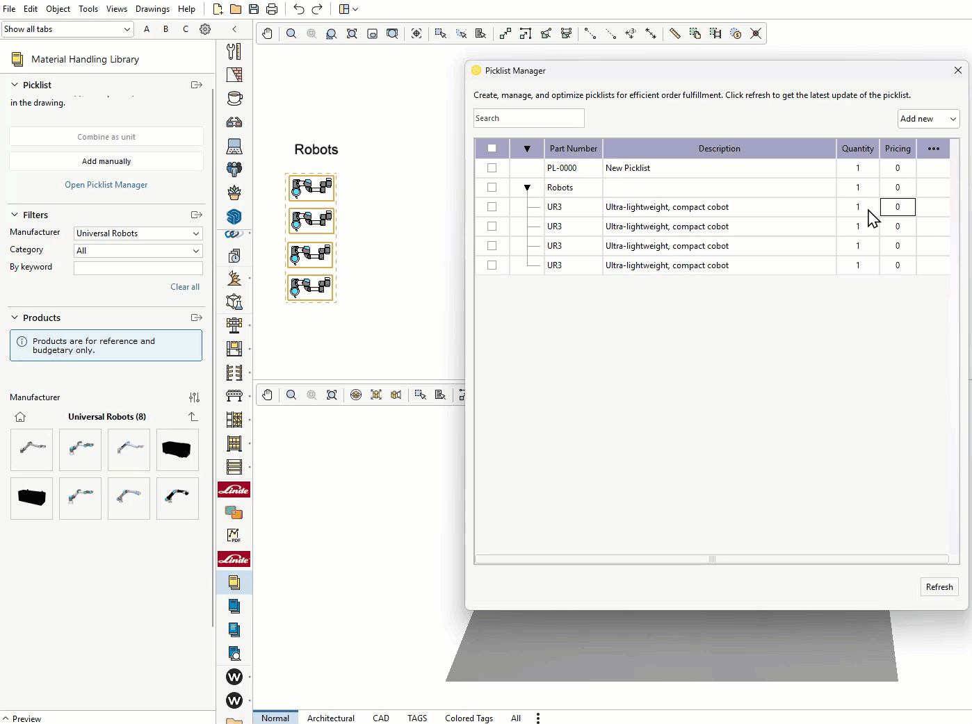Open the PDF chart export tab
Image resolution: width=972 pixels, height=724 pixels.
pos(234,536)
